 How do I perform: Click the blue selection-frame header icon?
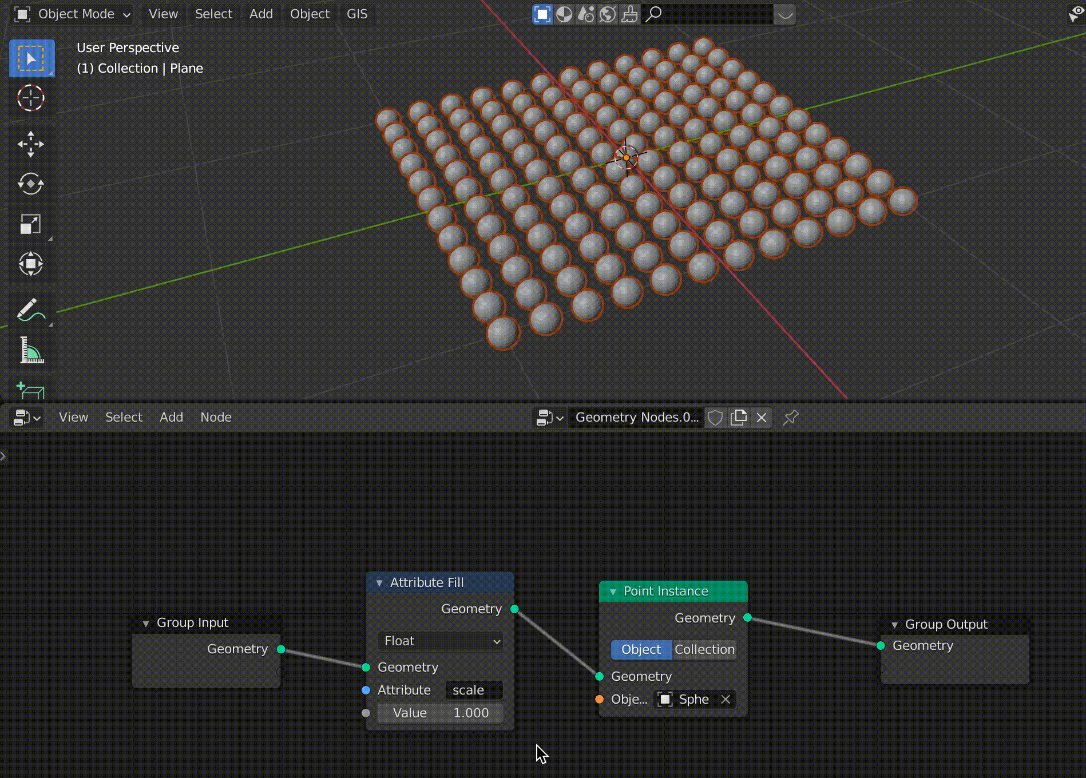point(542,14)
